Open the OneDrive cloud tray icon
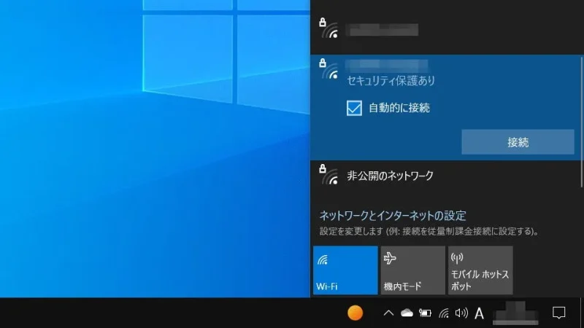 [407, 313]
